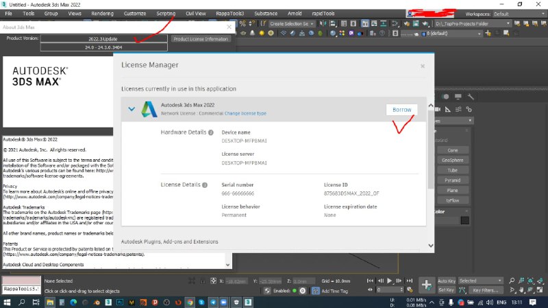Screen dimensions: 548x308
Task: Open the Selected key filter dropdown
Action: 480,281
